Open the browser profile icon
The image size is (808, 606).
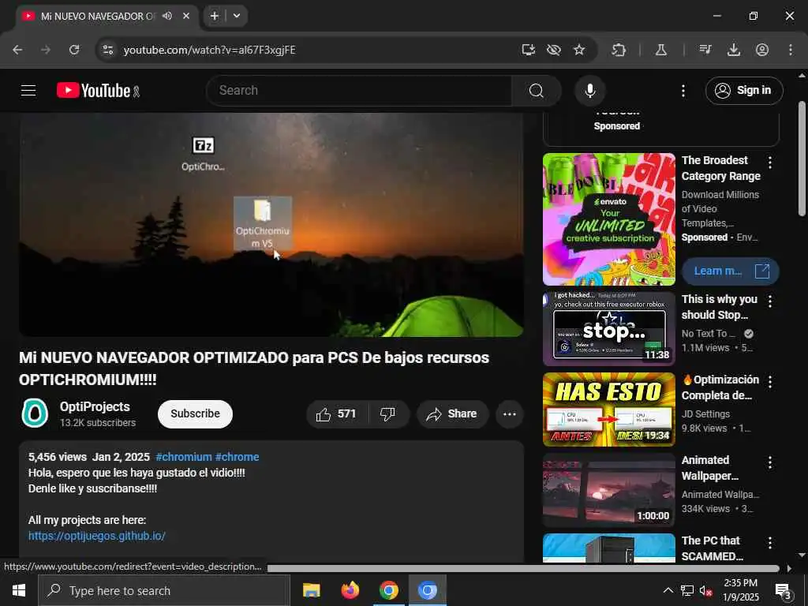pos(762,50)
